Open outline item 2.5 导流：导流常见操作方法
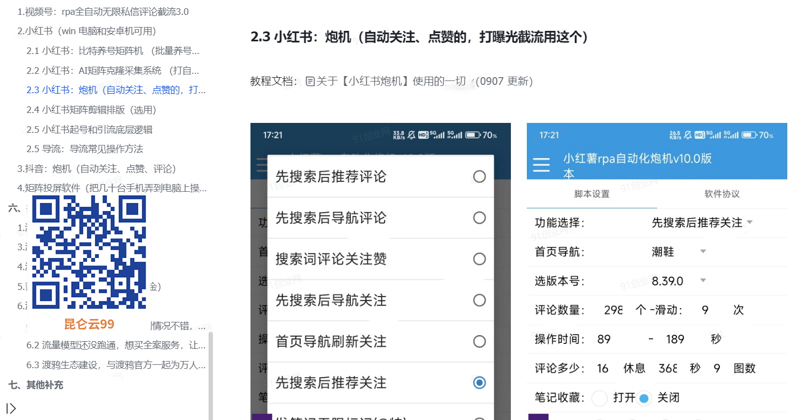The width and height of the screenshot is (795, 420). (x=85, y=149)
